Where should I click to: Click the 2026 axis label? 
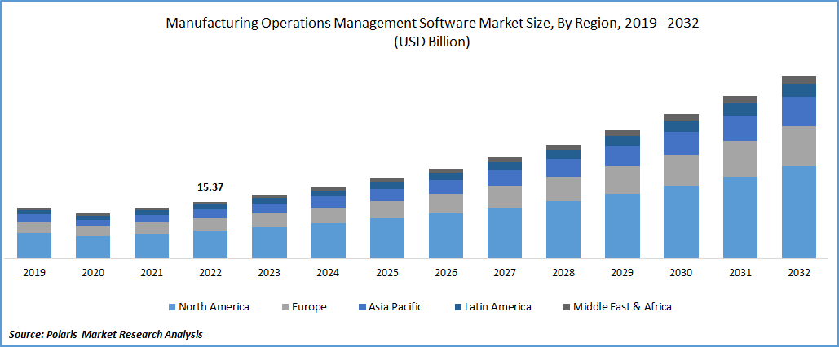pyautogui.click(x=446, y=272)
